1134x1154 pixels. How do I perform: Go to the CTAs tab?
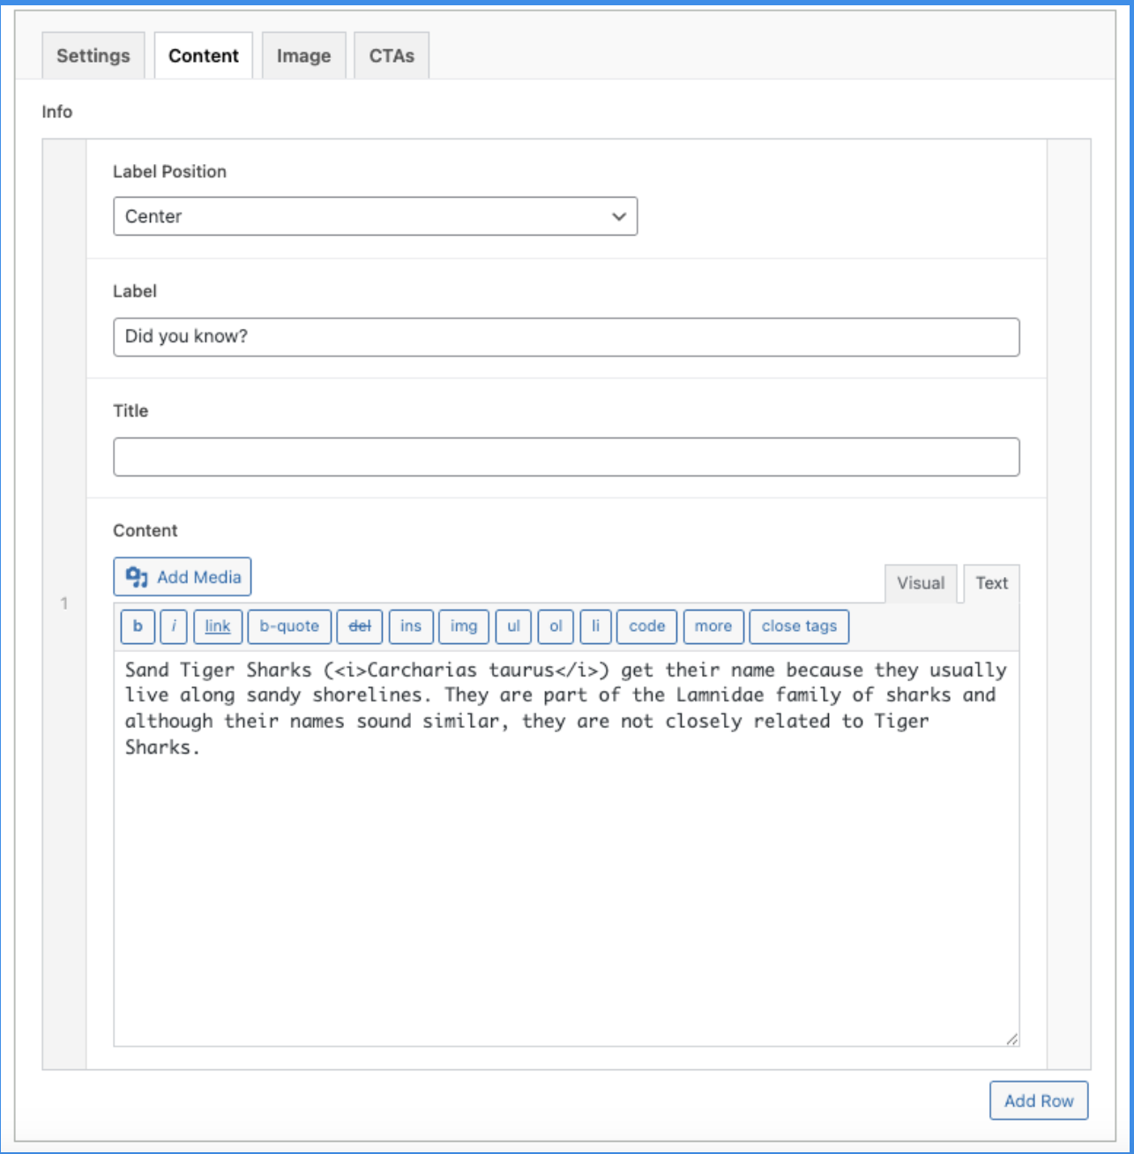[x=392, y=56]
